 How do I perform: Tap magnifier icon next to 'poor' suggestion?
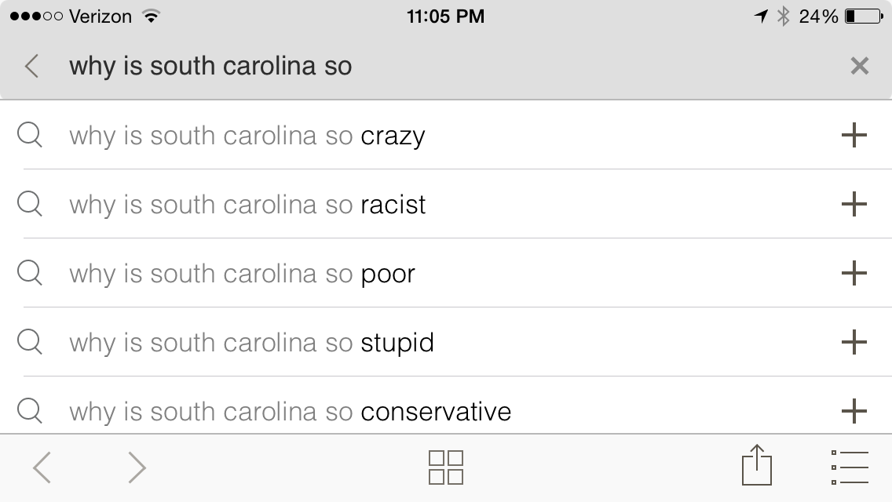click(x=30, y=274)
